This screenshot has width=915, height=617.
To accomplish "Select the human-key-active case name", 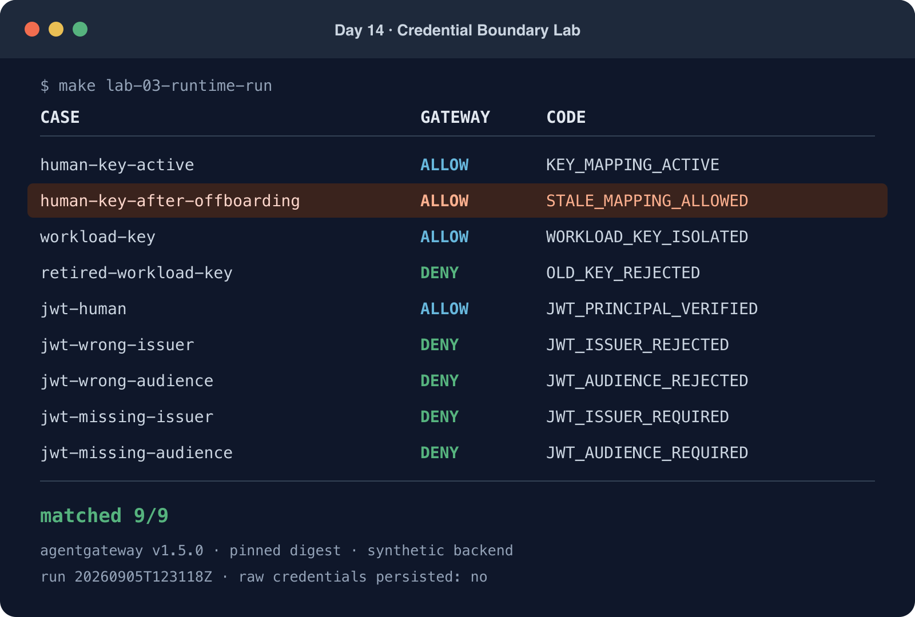I will point(117,165).
